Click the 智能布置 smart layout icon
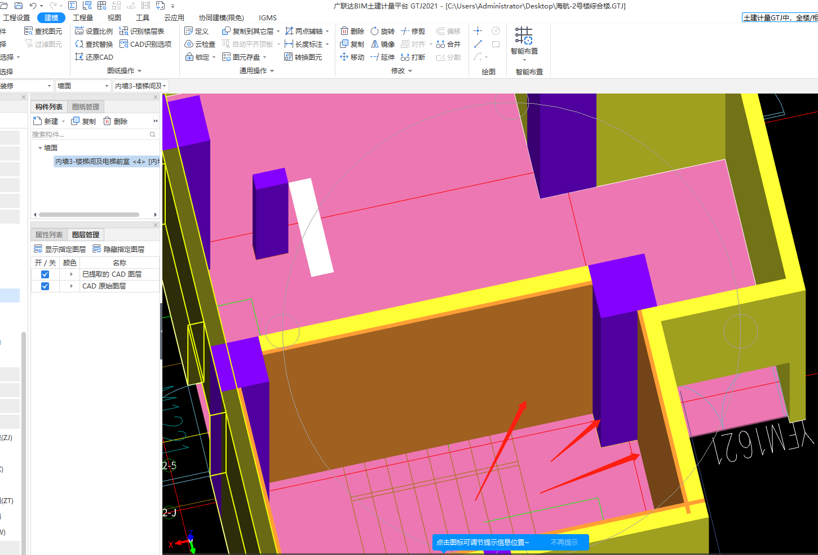 [524, 36]
